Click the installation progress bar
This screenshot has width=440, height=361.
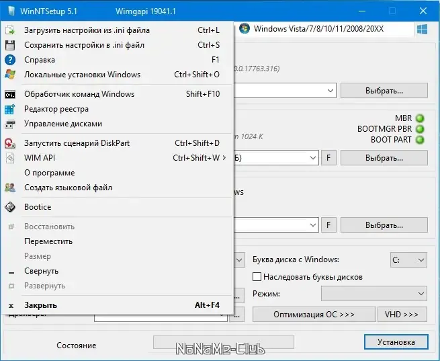point(224,342)
